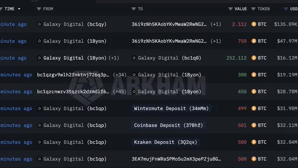Expand (+1) recipients in 2.112 BTC row
Screen dimensions: 298x168
click(216, 24)
